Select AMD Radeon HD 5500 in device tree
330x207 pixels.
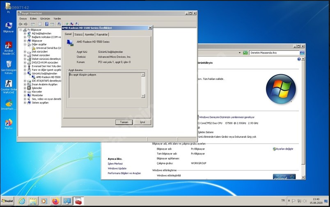[48, 77]
